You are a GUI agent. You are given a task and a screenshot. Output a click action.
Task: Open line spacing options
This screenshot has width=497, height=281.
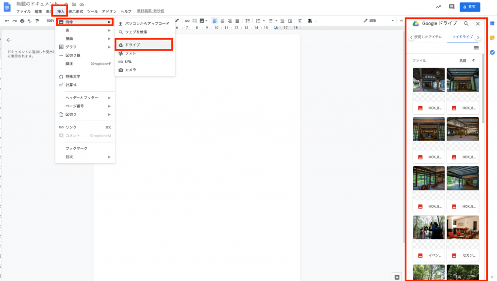pos(248,21)
